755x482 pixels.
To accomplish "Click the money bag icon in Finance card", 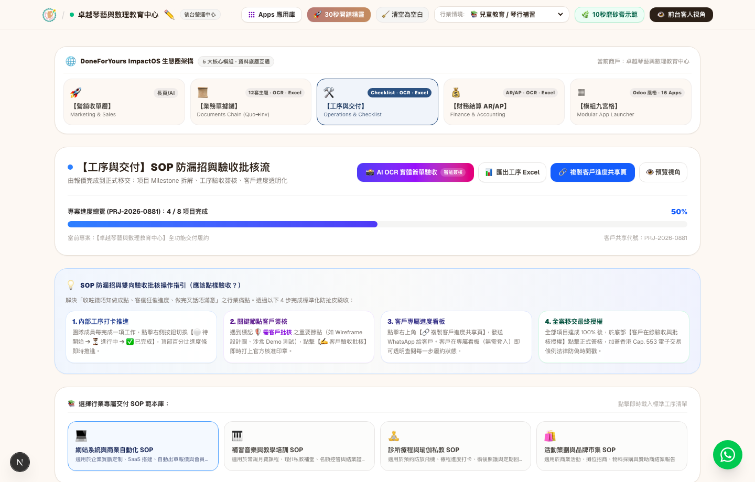I will (x=456, y=93).
